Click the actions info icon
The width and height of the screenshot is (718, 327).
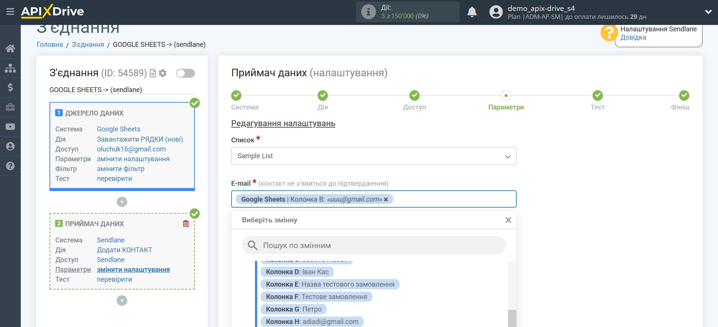(x=368, y=12)
